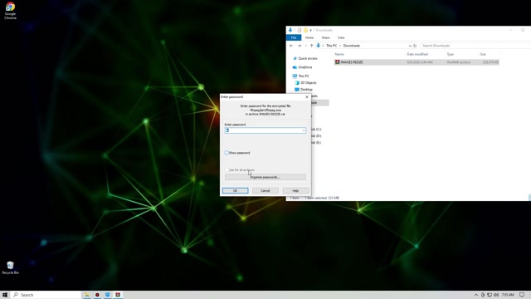Click Downloads in the address path
531x299 pixels.
pos(352,46)
